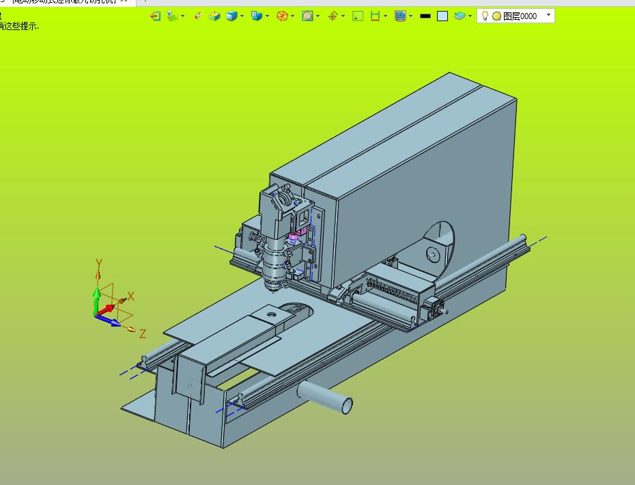The height and width of the screenshot is (485, 635).
Task: Click the standard views cube icon
Action: click(x=256, y=16)
